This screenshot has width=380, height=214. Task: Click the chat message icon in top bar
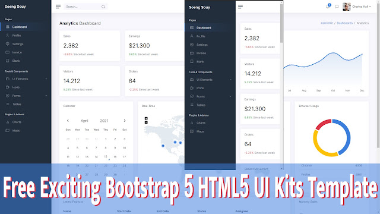point(337,7)
